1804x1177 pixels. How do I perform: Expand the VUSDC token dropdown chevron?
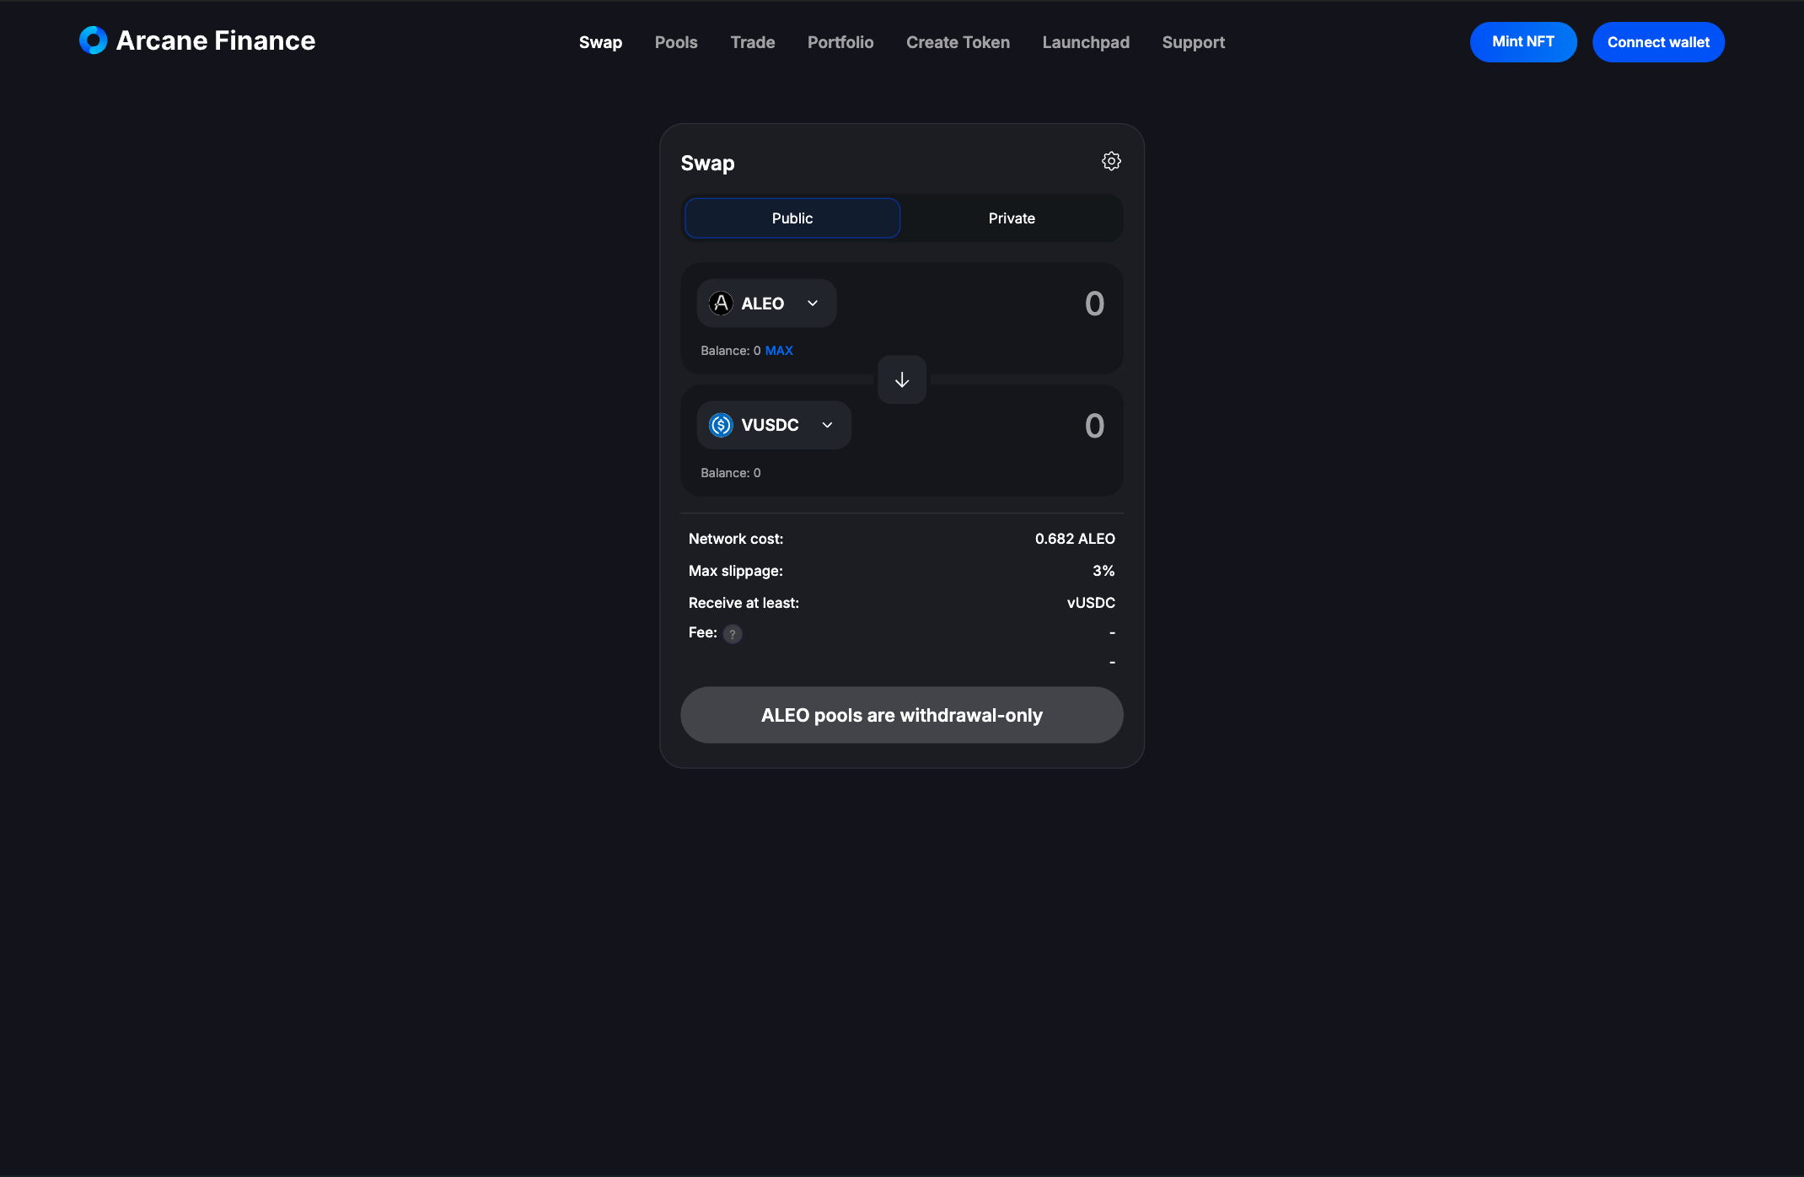pos(827,425)
